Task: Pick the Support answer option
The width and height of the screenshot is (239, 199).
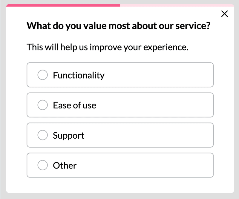Action: (x=119, y=135)
